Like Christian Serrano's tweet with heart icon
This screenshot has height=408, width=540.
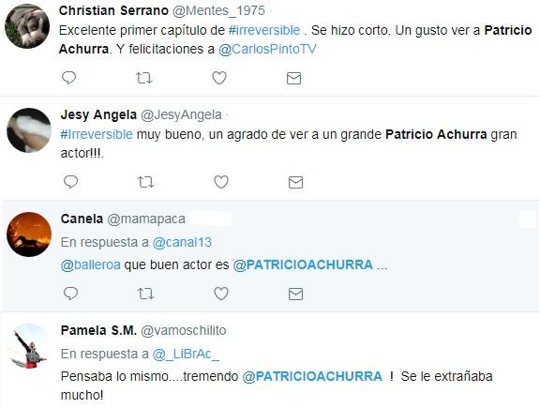tap(219, 78)
